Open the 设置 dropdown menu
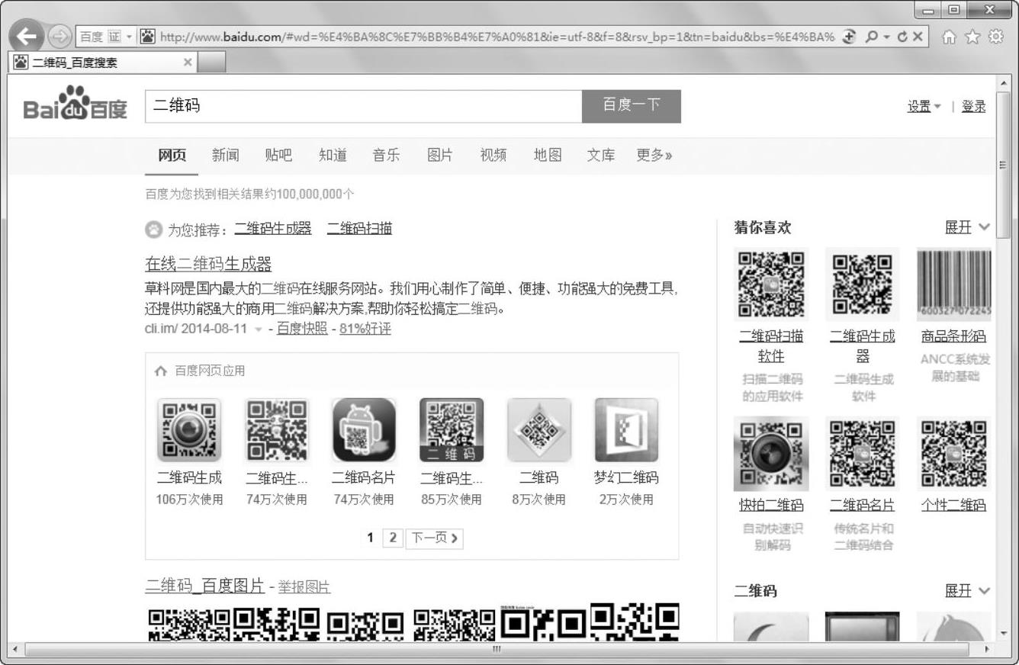 click(x=924, y=107)
